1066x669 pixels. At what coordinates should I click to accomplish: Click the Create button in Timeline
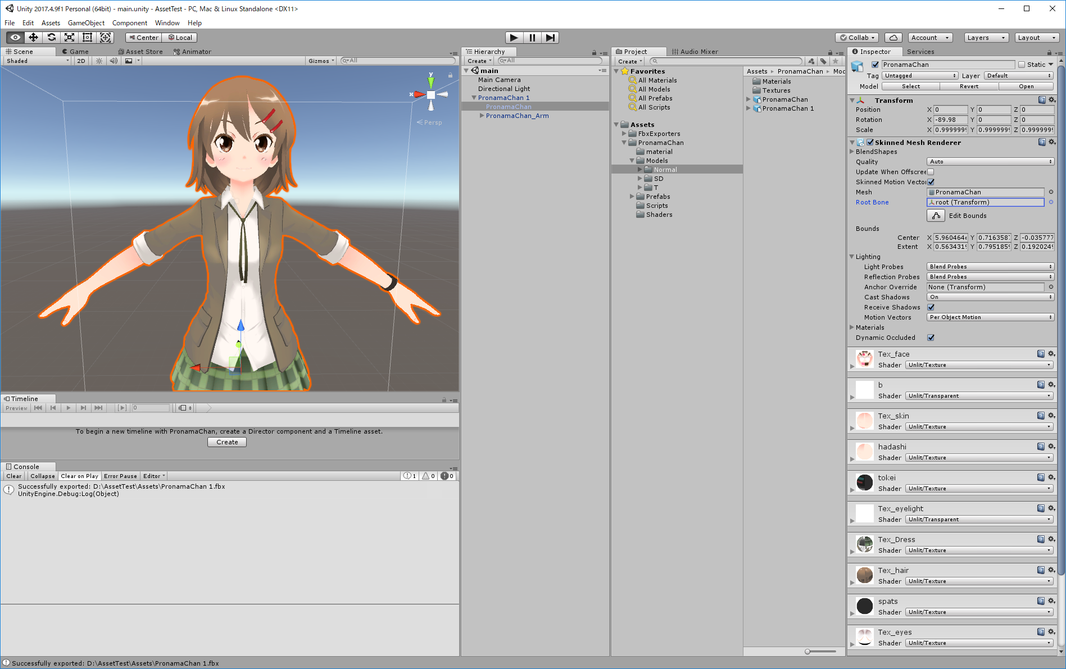click(227, 442)
